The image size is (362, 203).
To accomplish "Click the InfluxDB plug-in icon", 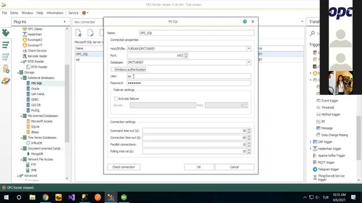I will [x=28, y=143].
